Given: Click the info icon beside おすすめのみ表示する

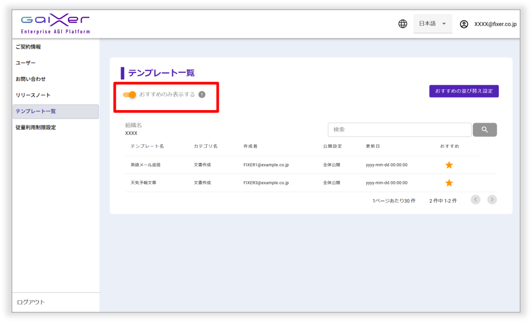Looking at the screenshot, I should tap(202, 95).
